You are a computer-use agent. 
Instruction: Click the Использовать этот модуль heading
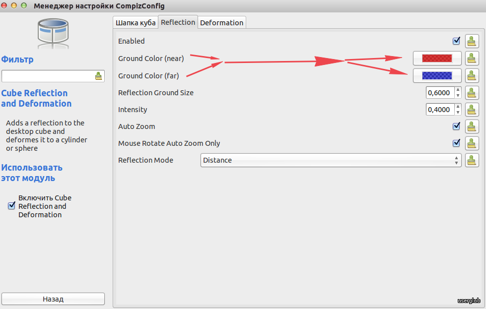click(x=32, y=173)
